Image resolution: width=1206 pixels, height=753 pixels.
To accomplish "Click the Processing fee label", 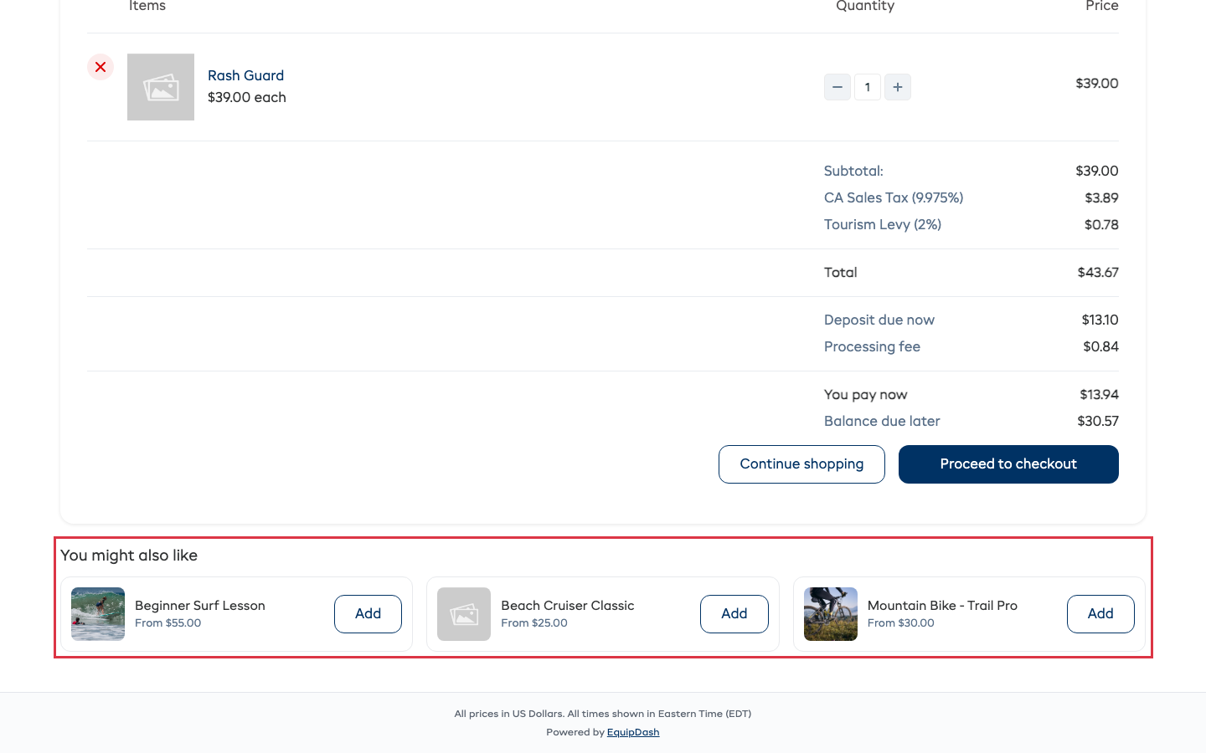I will click(872, 347).
